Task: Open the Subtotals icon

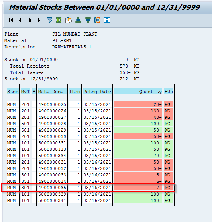Action: pos(69,20)
